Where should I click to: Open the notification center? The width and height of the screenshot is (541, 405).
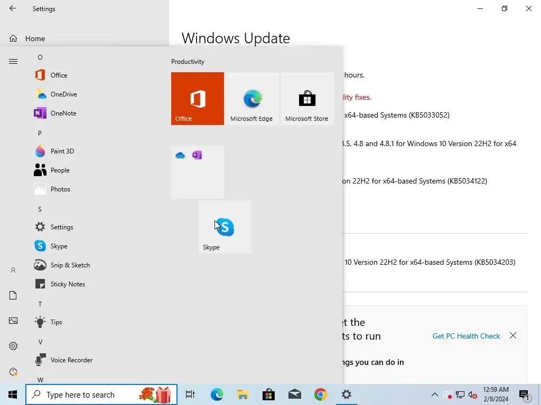525,394
